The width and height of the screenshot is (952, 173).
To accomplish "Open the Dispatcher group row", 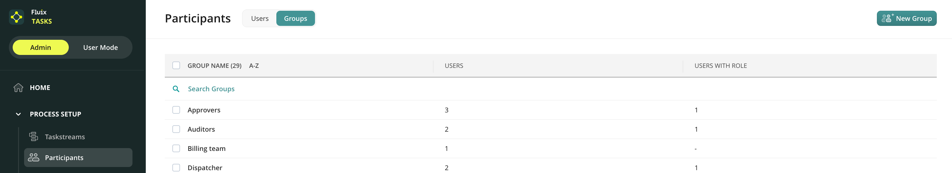I will tap(205, 168).
